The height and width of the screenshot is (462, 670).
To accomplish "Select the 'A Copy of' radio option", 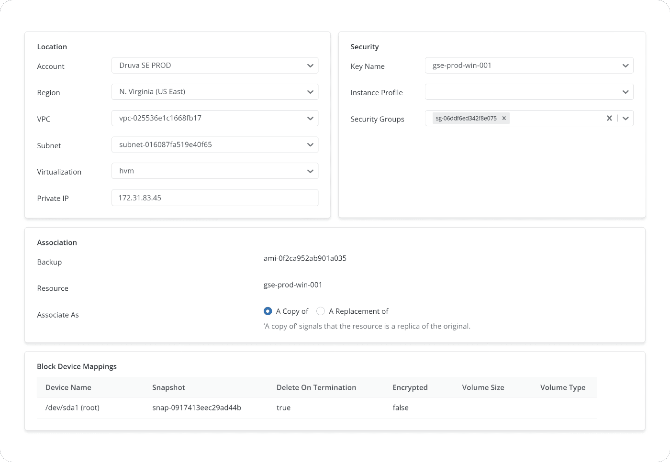I will click(x=268, y=311).
